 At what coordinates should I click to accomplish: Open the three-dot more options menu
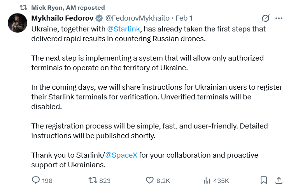pos(279,18)
